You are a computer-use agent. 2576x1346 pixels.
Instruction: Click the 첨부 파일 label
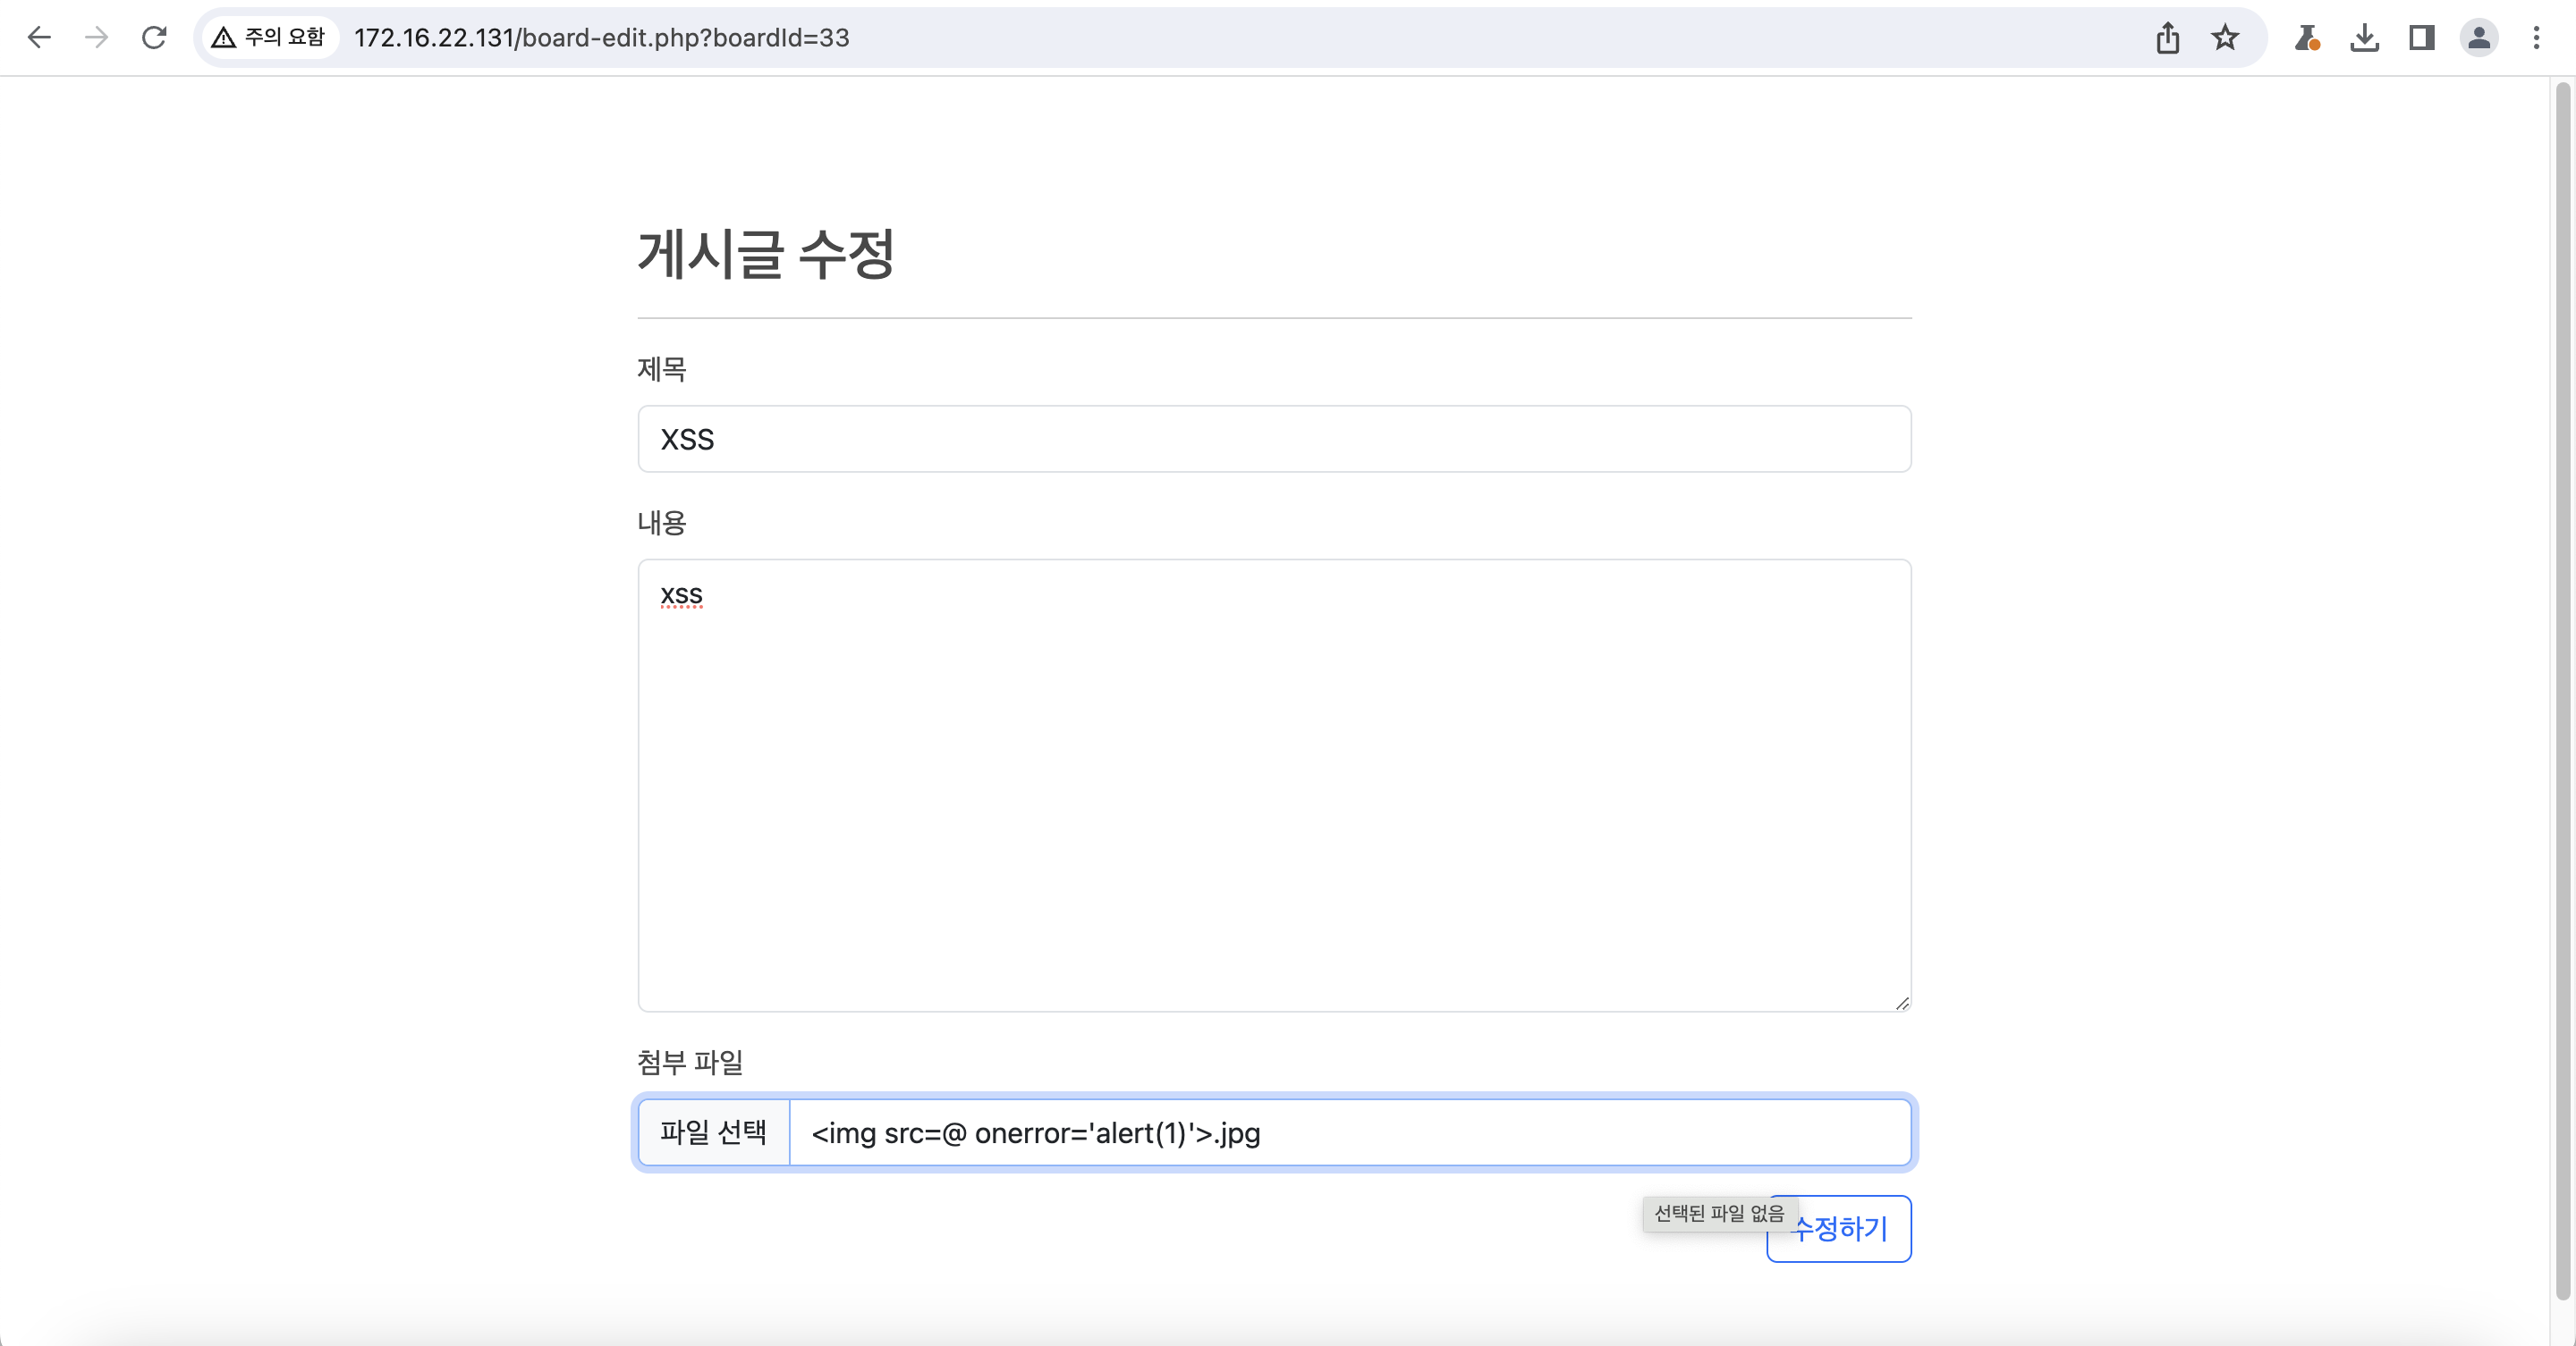690,1062
